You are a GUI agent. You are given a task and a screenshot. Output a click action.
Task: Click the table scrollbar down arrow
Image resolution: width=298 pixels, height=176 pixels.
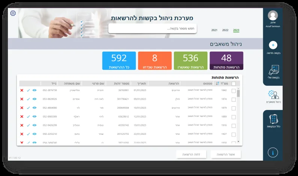click(x=238, y=142)
